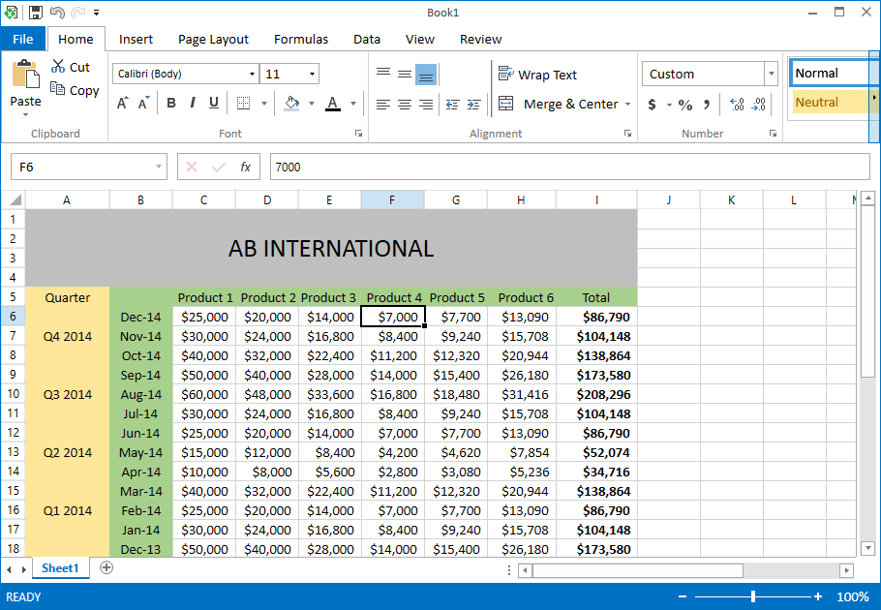This screenshot has width=881, height=610.
Task: Click the Cut command
Action: point(73,66)
